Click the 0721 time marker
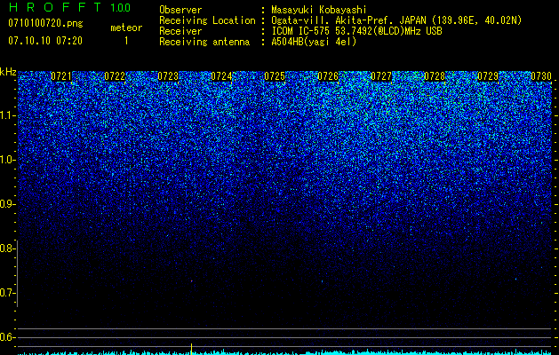The height and width of the screenshot is (355, 559). pos(61,76)
